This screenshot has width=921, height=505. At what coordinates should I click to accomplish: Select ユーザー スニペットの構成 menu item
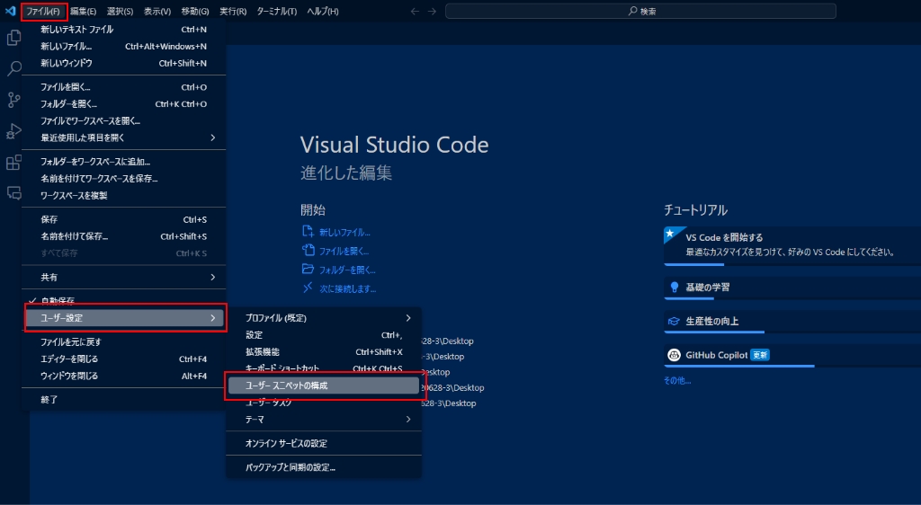coord(322,385)
